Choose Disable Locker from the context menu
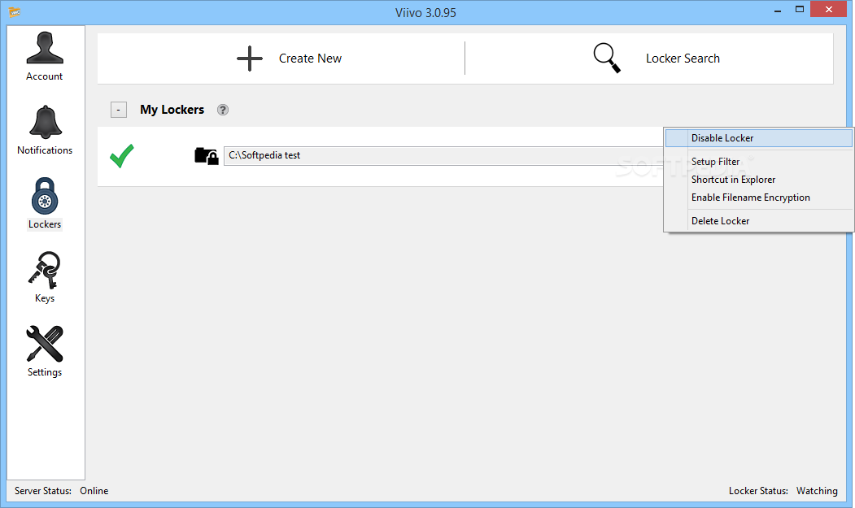855x508 pixels. 758,138
